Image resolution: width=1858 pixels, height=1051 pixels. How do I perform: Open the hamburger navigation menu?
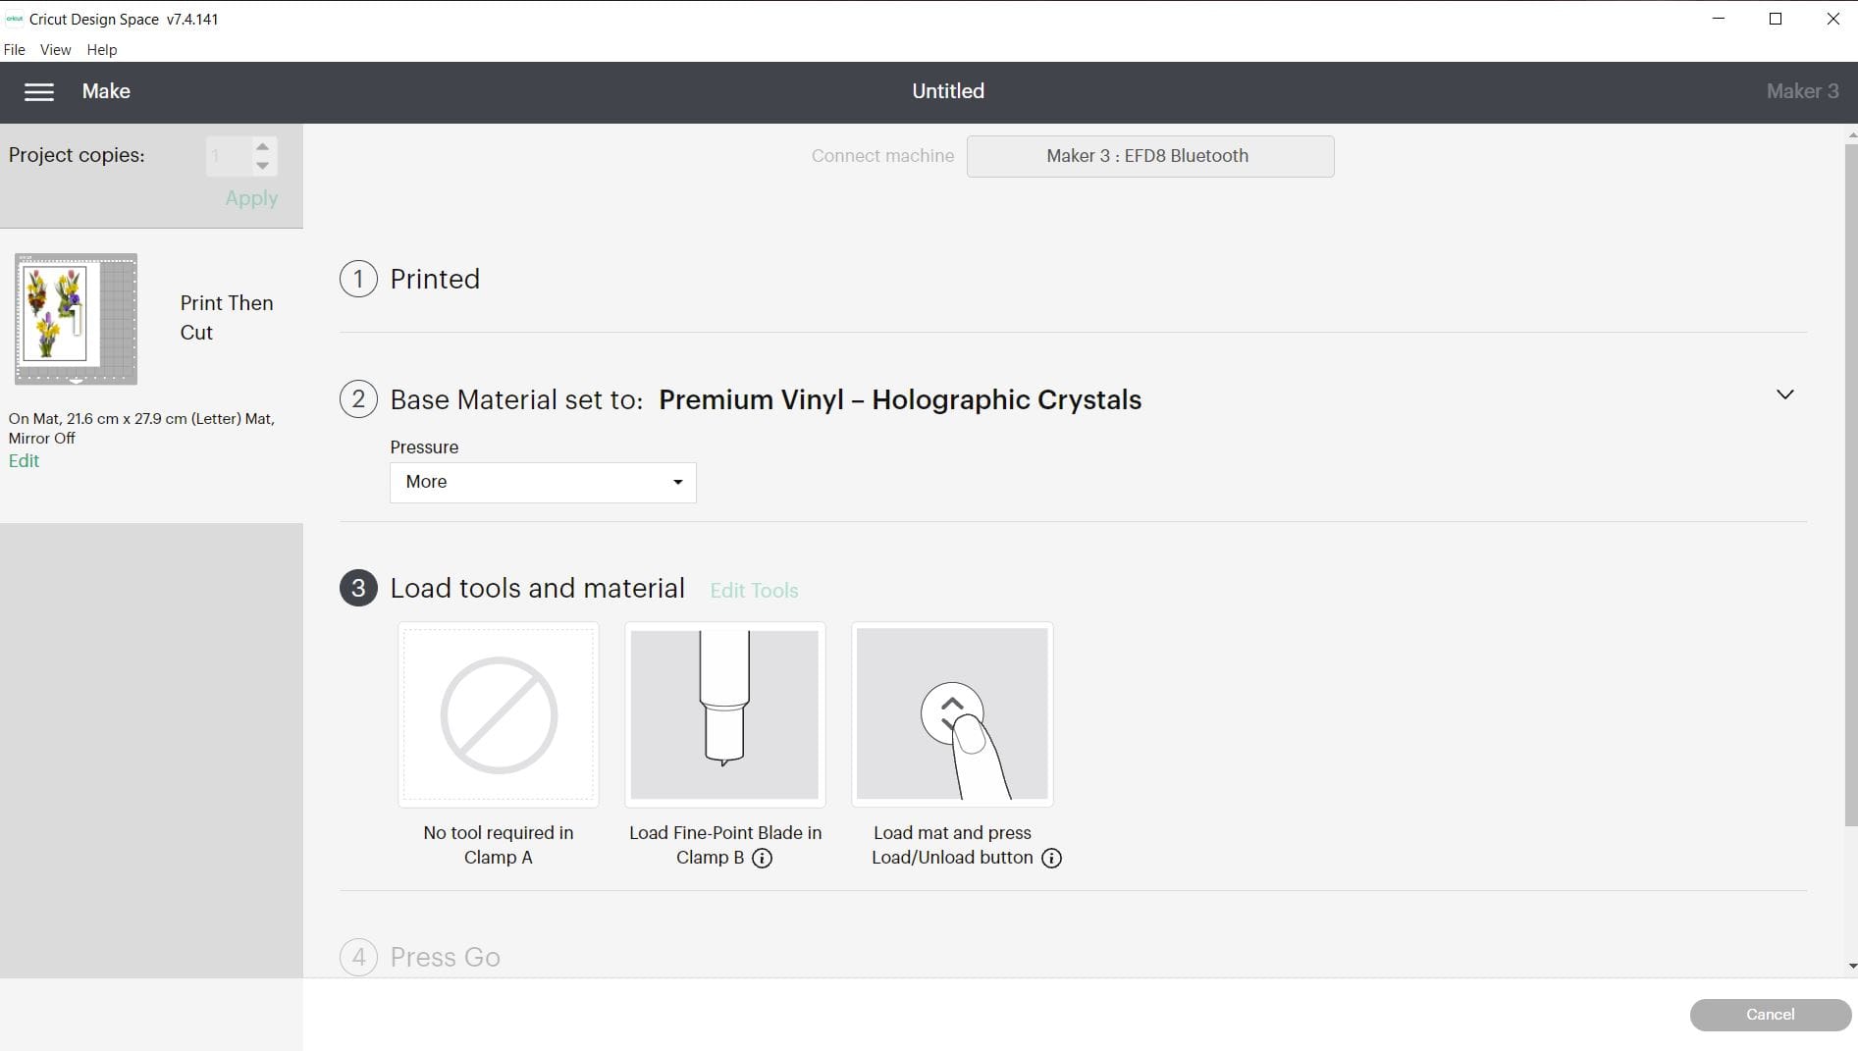pos(39,91)
